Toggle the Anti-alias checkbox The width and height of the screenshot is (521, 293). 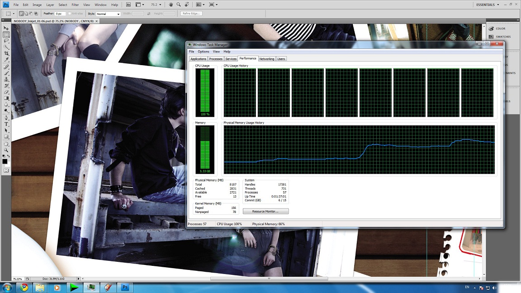coord(70,14)
